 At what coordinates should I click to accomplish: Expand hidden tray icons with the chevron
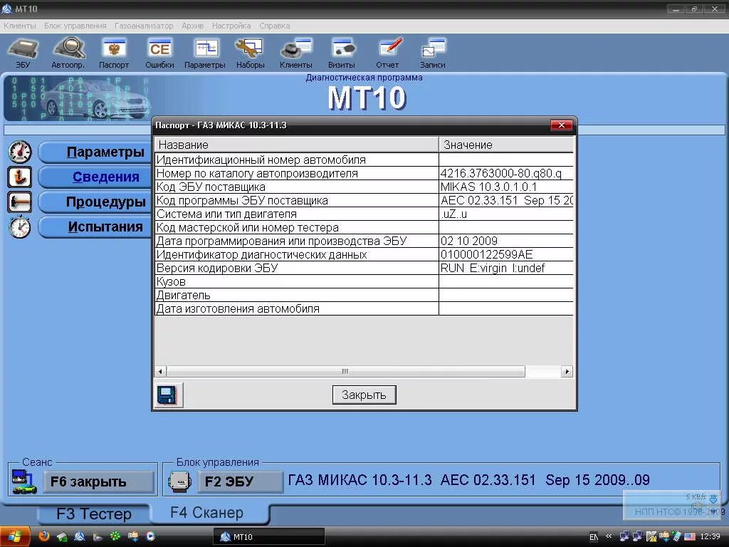[x=609, y=536]
